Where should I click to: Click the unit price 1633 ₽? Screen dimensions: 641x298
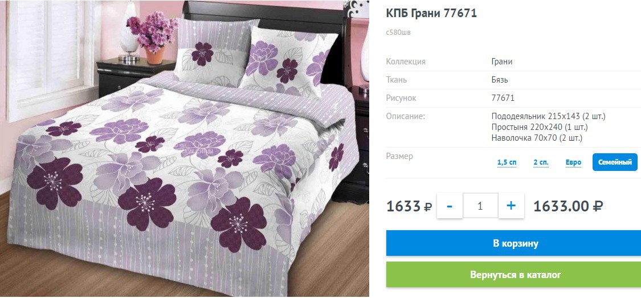409,206
